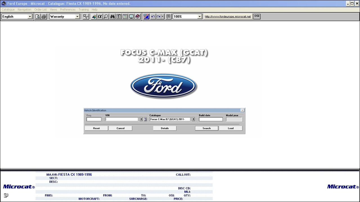Click the Details button
Image resolution: width=360 pixels, height=202 pixels.
[x=165, y=128]
